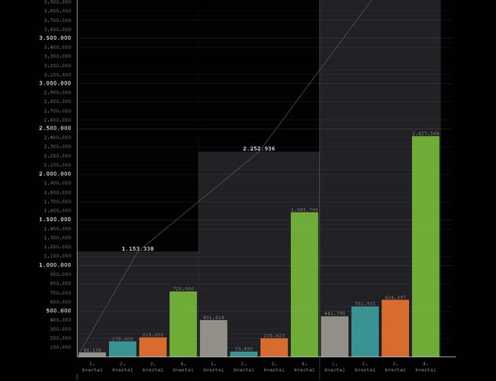Select the 1.500.000 y-axis label
The image size is (496, 381).
pos(55,219)
